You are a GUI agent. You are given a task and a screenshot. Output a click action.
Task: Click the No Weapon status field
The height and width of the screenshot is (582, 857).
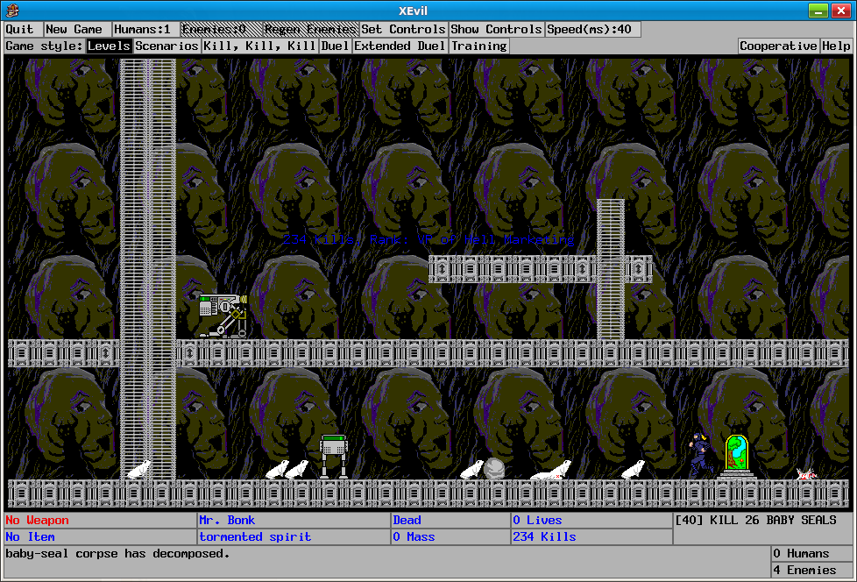[100, 521]
